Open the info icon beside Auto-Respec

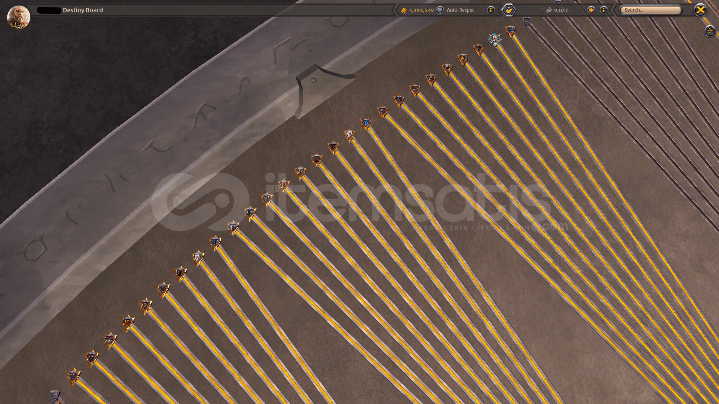pyautogui.click(x=491, y=10)
